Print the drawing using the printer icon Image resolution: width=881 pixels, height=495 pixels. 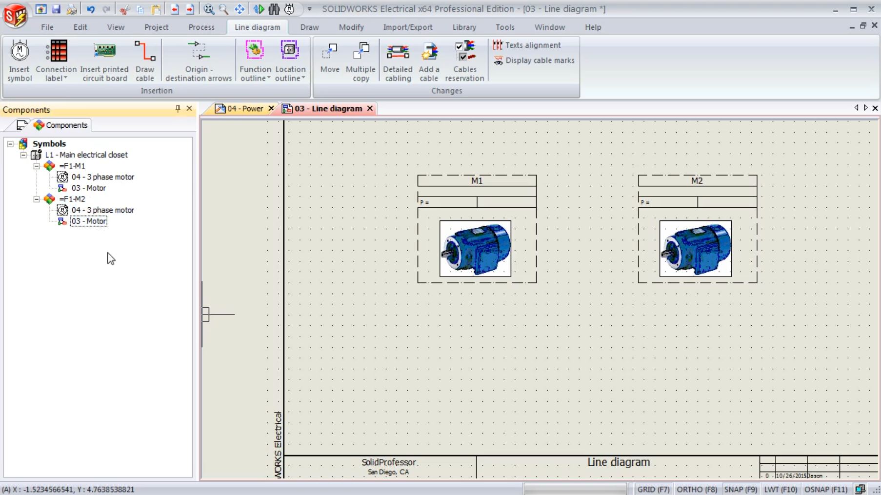(x=72, y=9)
